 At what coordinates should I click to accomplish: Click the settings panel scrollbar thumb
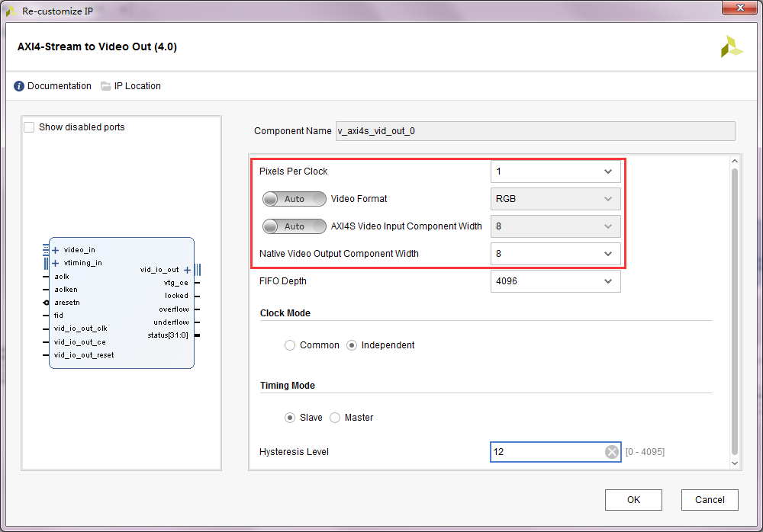(735, 311)
